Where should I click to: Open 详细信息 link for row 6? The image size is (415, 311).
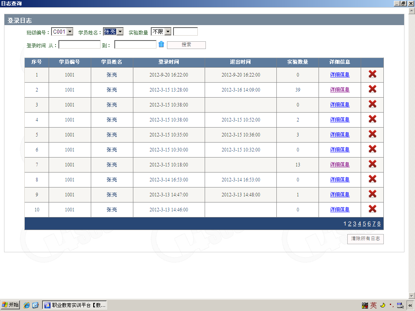tap(340, 149)
